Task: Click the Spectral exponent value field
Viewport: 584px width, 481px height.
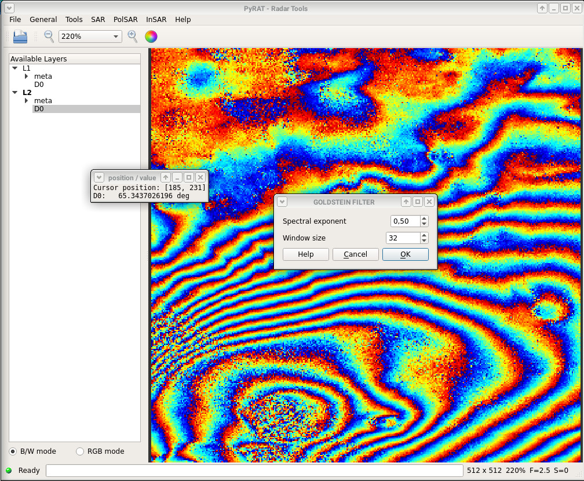Action: [405, 221]
